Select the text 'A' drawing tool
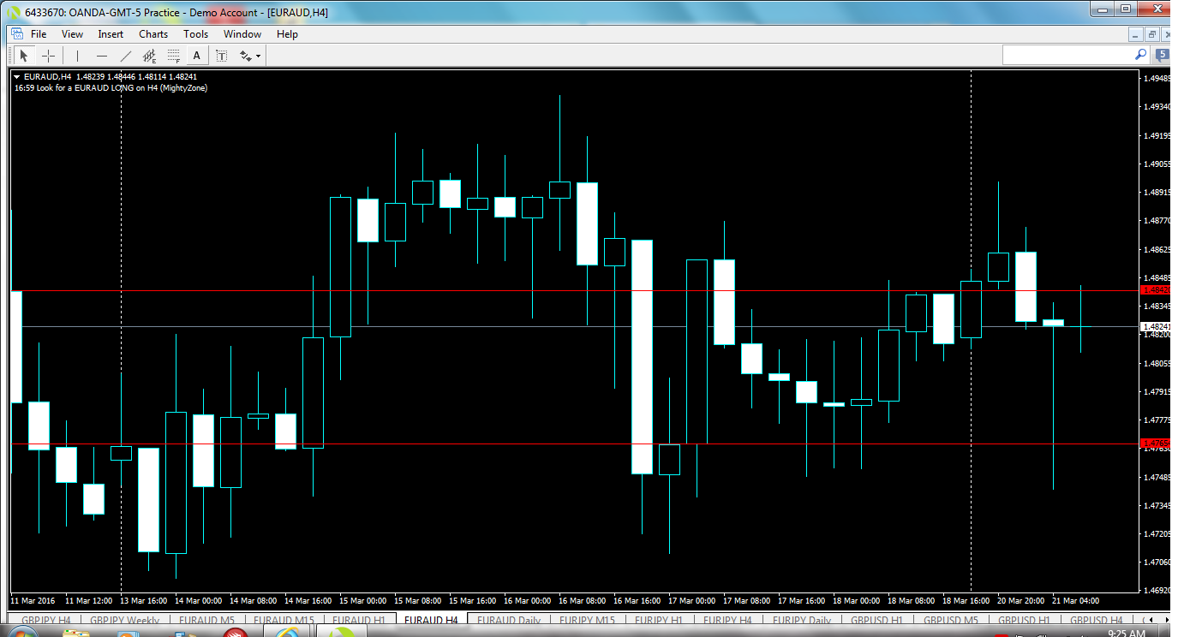This screenshot has width=1184, height=637. pyautogui.click(x=197, y=56)
